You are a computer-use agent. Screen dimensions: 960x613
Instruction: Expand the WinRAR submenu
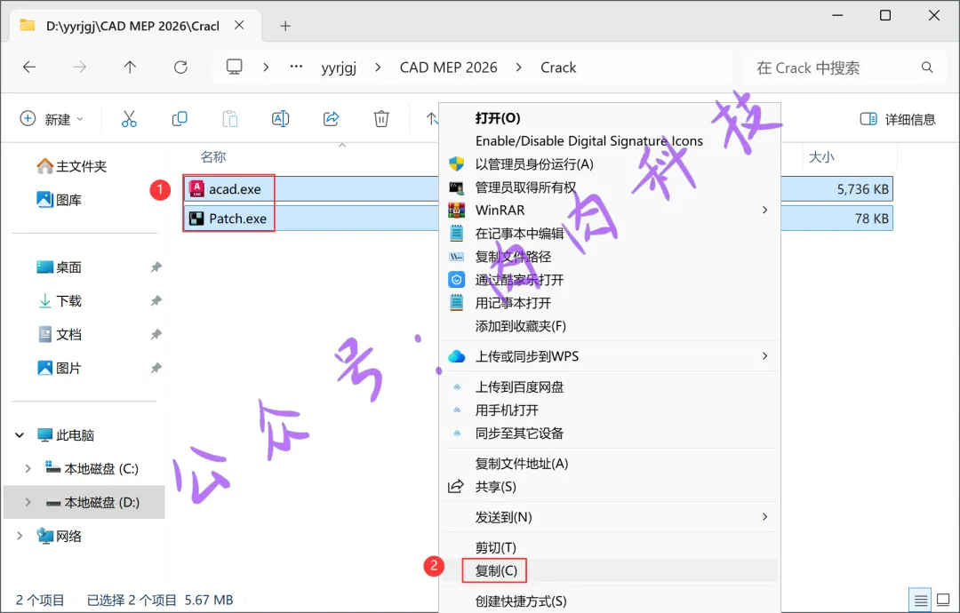764,210
